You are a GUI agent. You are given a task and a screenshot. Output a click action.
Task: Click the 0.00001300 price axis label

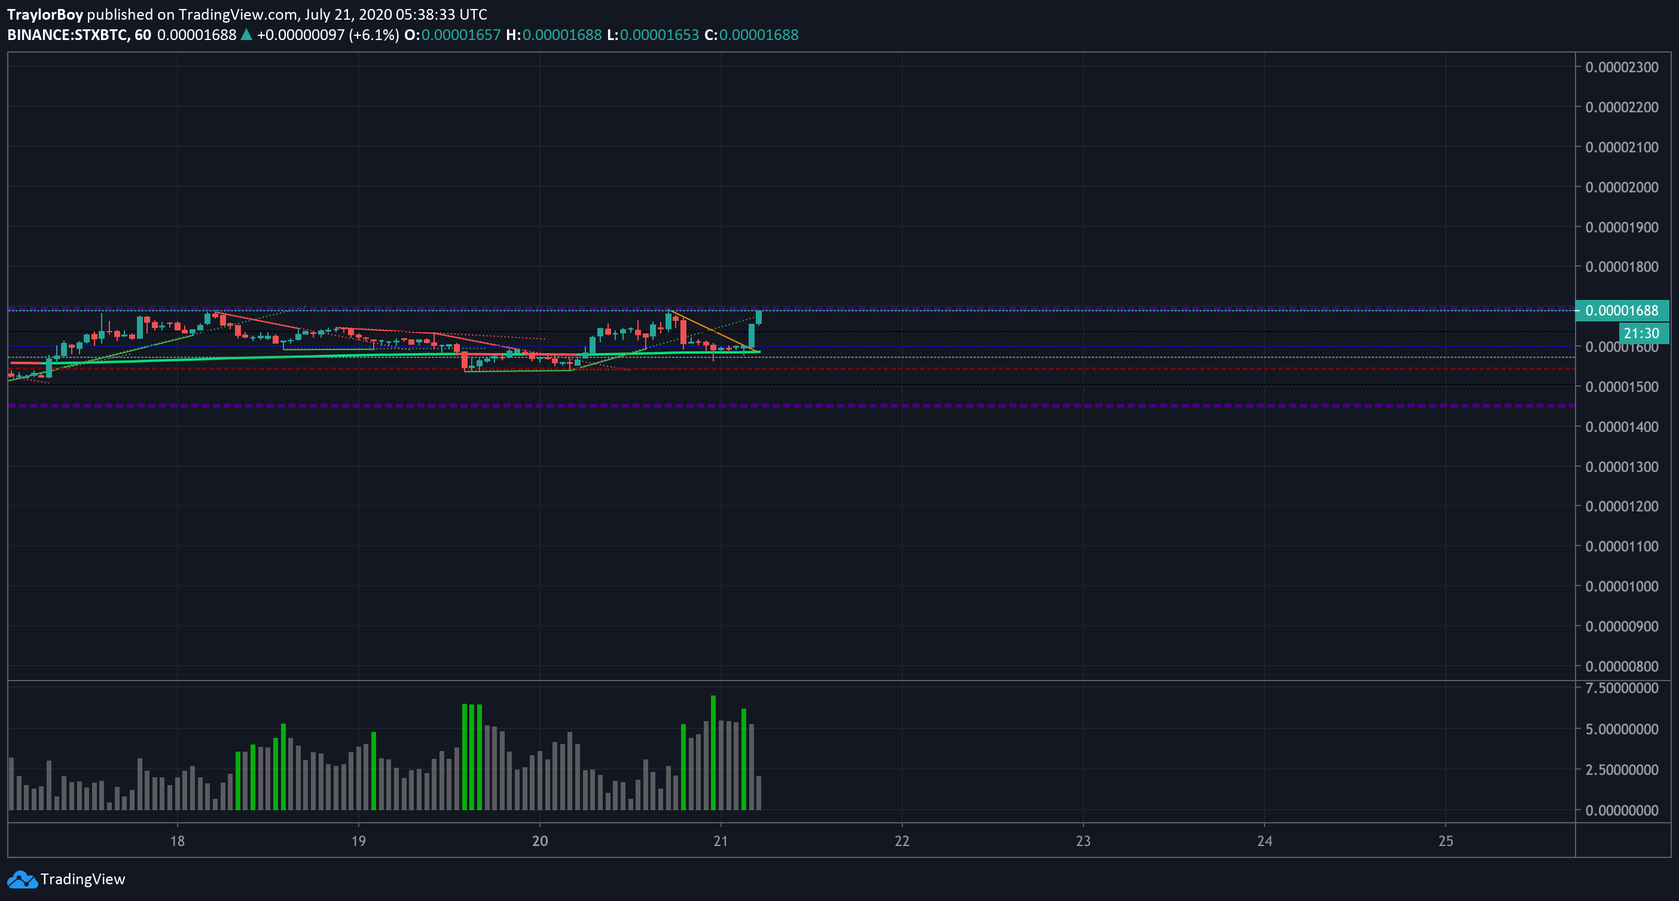pos(1622,467)
